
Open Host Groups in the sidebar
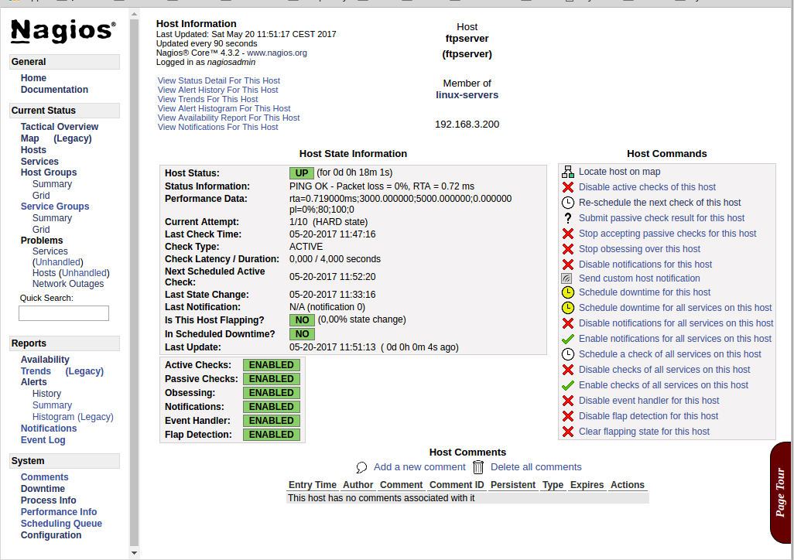[x=49, y=172]
